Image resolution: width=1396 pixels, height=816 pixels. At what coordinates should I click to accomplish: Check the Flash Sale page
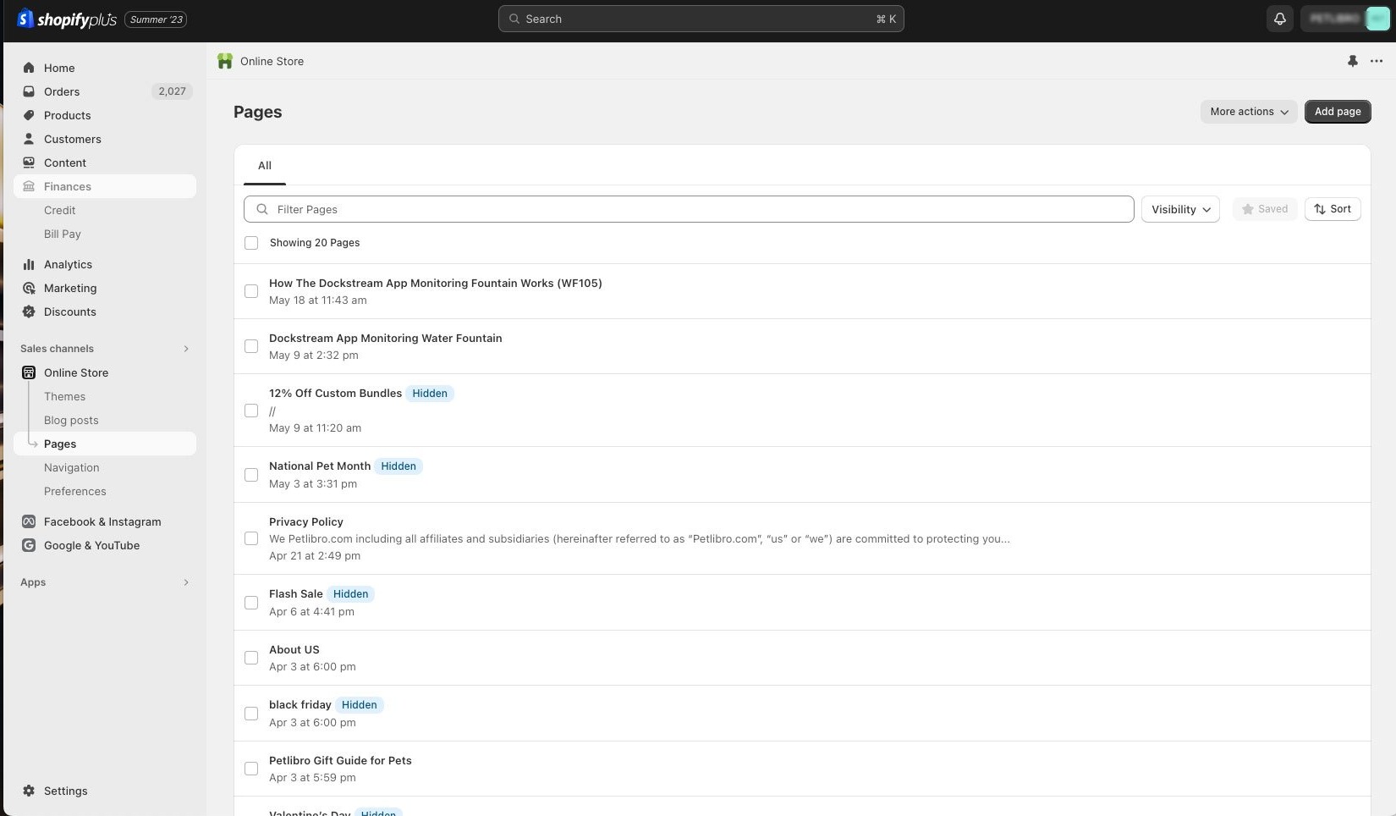(x=251, y=603)
